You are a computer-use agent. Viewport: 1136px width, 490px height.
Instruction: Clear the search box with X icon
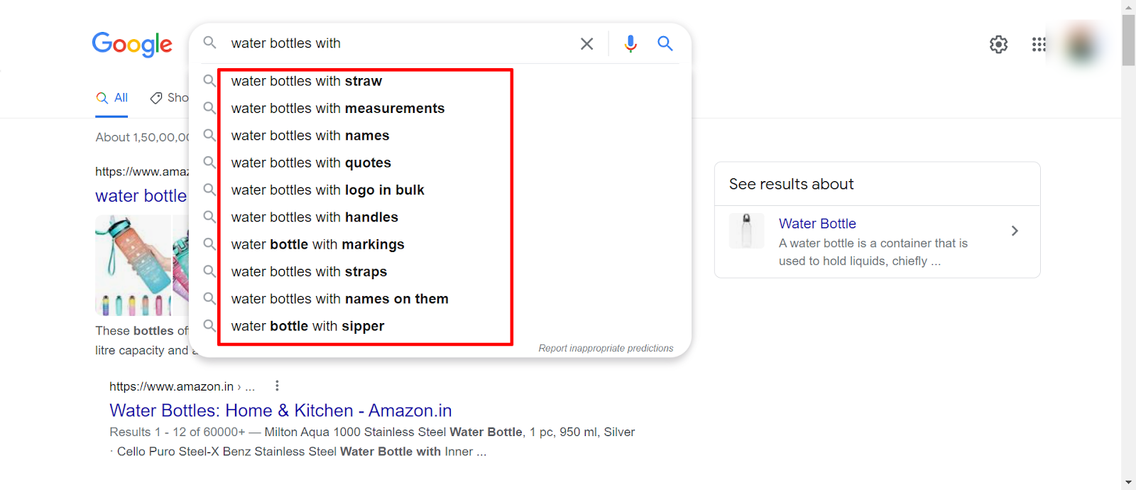point(586,44)
